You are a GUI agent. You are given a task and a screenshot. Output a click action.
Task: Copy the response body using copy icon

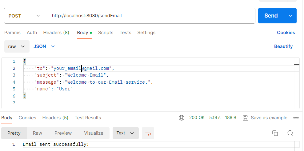coord(275,133)
